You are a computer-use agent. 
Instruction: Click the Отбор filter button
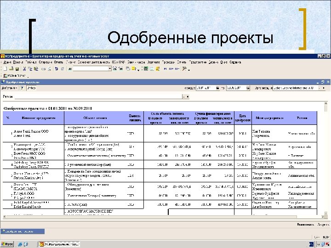pyautogui.click(x=31, y=88)
